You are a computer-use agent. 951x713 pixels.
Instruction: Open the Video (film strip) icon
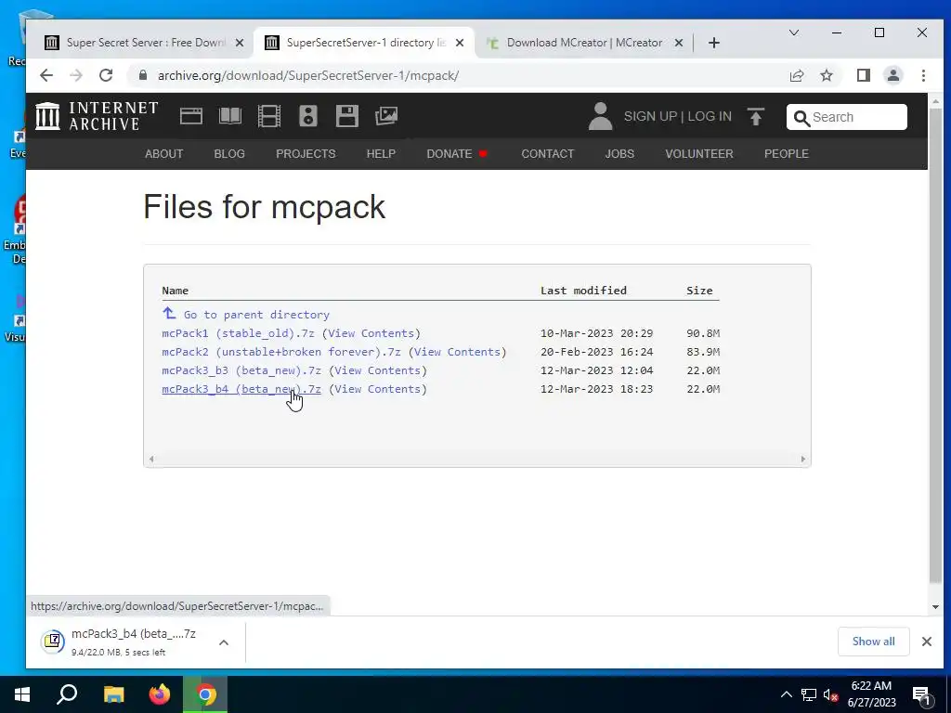pos(268,116)
